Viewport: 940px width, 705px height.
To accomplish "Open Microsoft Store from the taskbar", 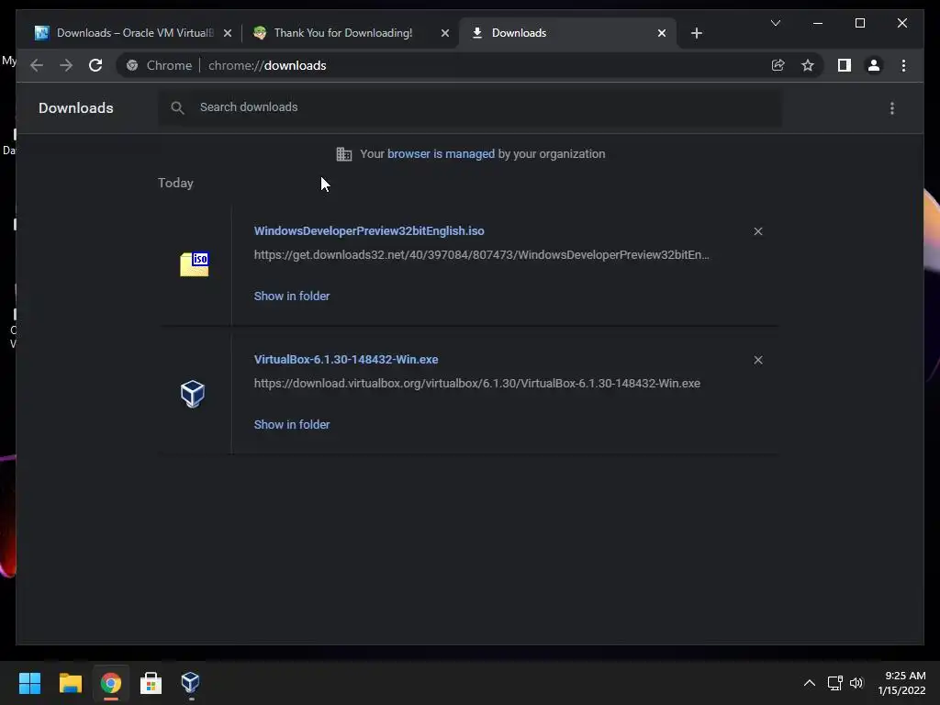I will 151,683.
